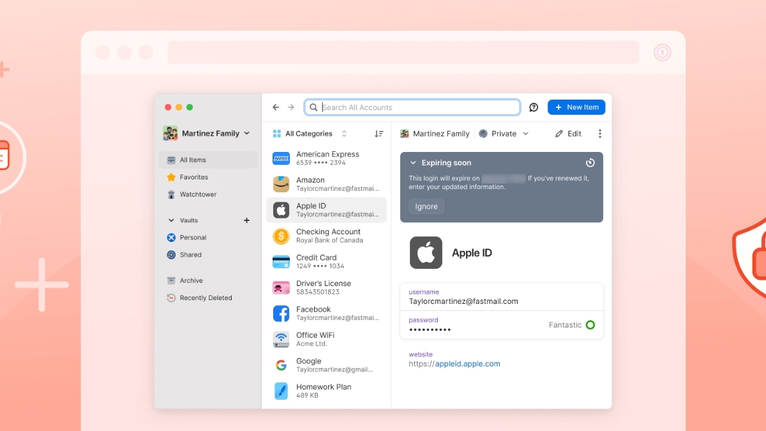The height and width of the screenshot is (431, 766).
Task: Open the Martinez Family account dropdown
Action: click(207, 133)
